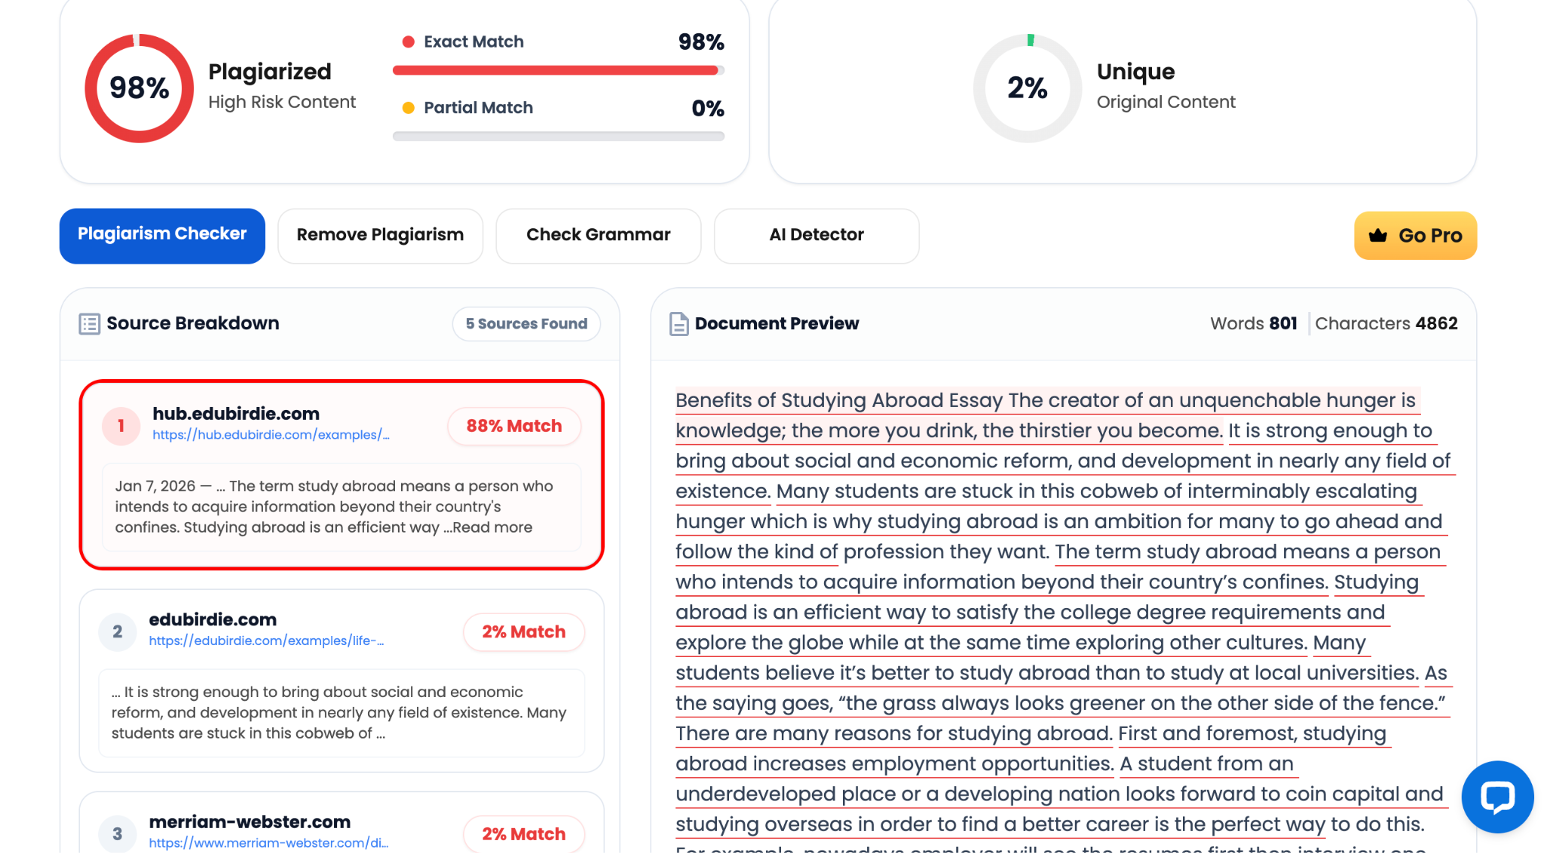This screenshot has width=1544, height=853.
Task: Click the Document Preview heading
Action: 777,323
